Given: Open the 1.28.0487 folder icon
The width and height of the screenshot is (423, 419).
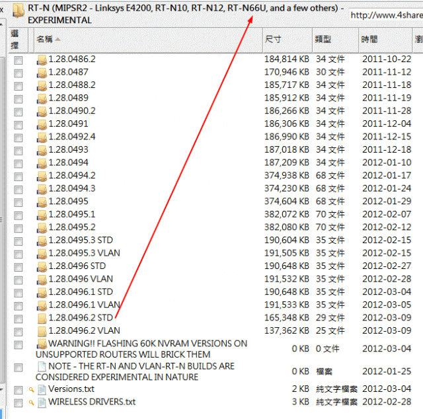Looking at the screenshot, I should pyautogui.click(x=42, y=73).
